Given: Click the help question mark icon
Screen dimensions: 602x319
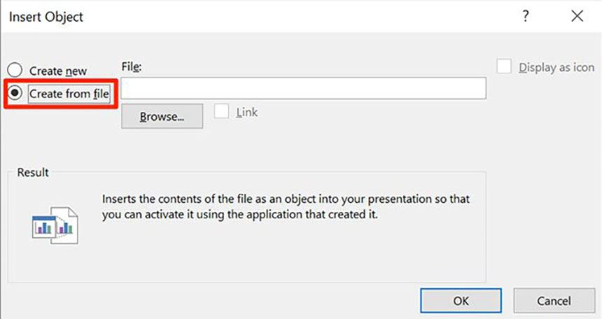Looking at the screenshot, I should tap(526, 17).
